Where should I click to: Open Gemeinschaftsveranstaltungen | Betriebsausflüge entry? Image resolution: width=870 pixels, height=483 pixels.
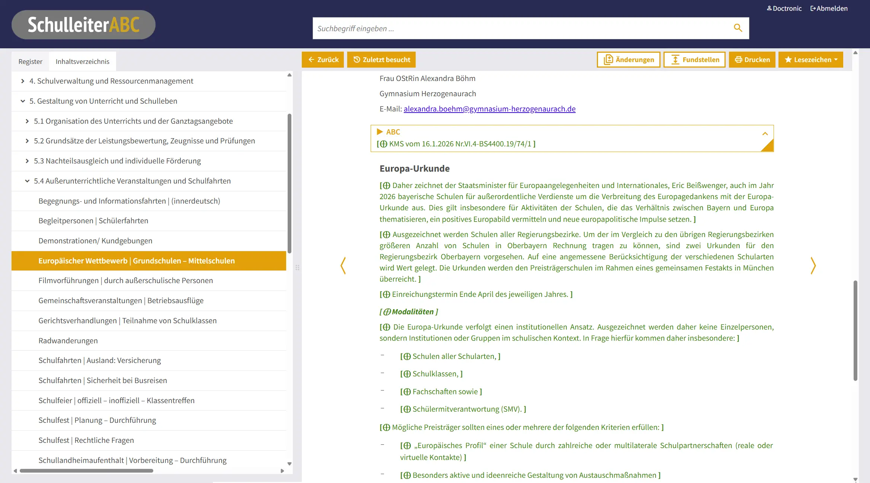pyautogui.click(x=149, y=301)
